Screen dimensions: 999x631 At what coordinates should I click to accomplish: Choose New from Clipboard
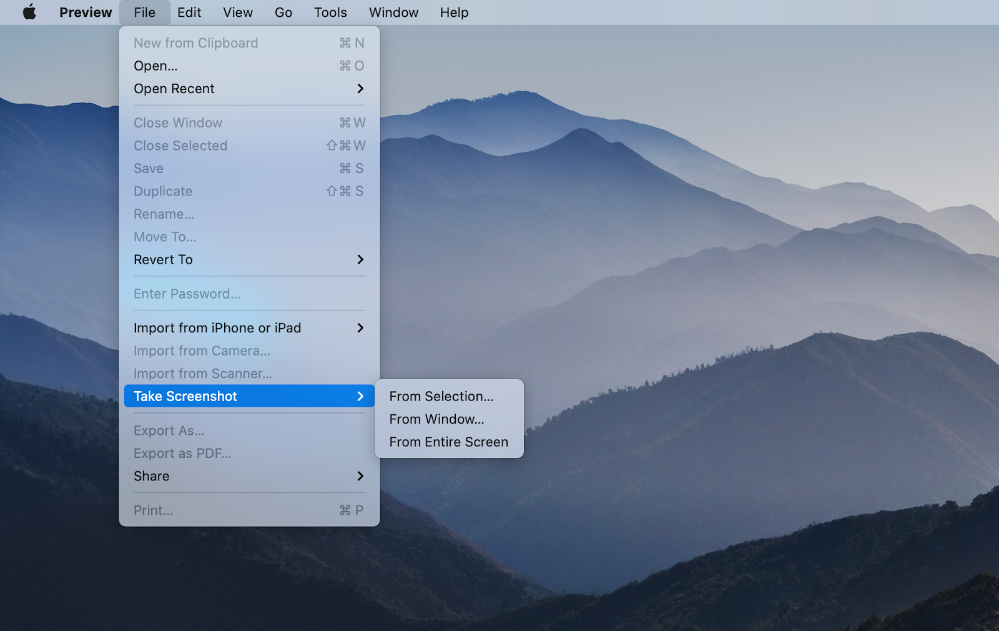(x=249, y=43)
